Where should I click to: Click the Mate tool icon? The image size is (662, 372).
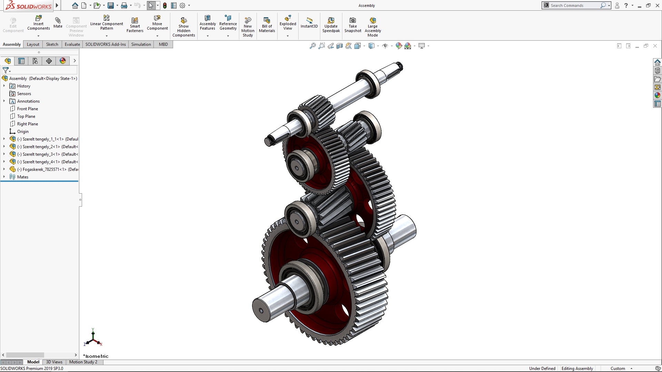[58, 21]
